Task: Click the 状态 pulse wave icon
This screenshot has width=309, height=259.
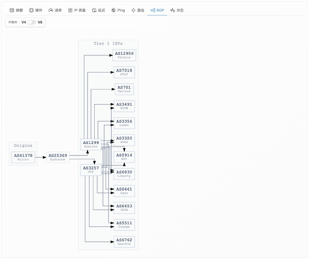Action: pos(172,10)
